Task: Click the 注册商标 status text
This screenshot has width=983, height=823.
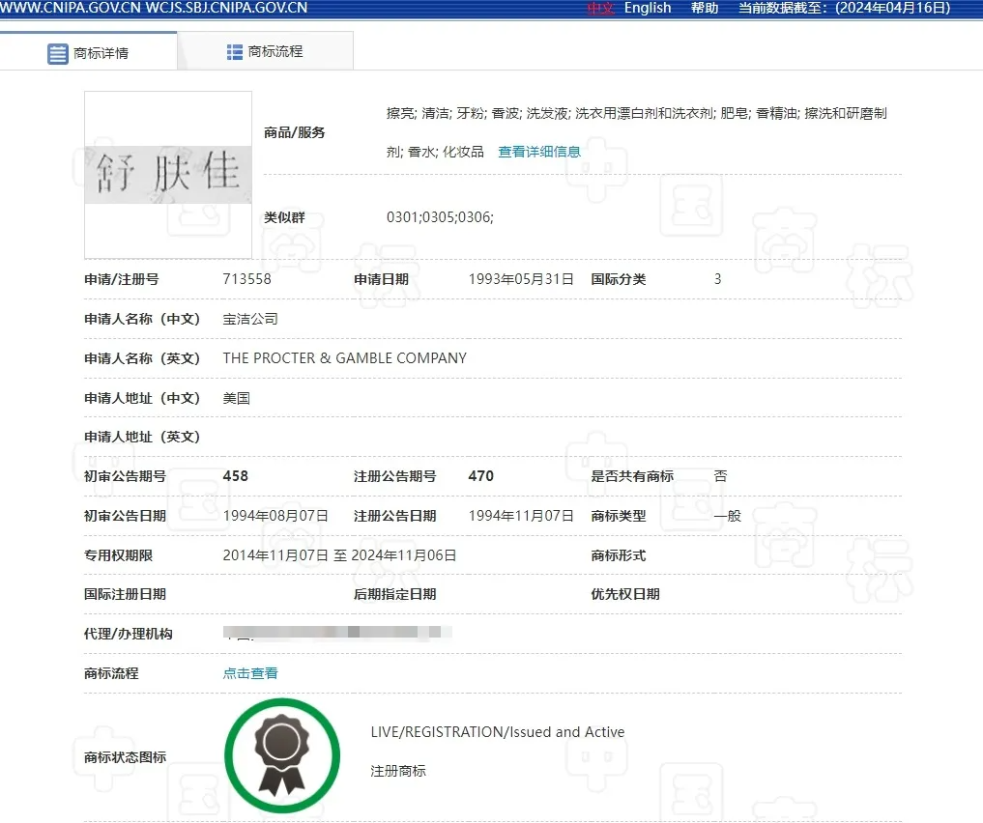Action: click(398, 771)
